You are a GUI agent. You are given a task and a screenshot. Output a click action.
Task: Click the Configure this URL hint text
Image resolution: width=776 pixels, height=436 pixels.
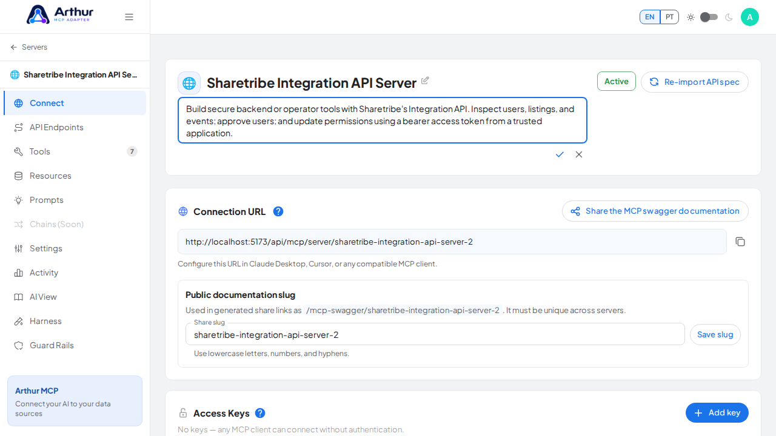pyautogui.click(x=307, y=264)
